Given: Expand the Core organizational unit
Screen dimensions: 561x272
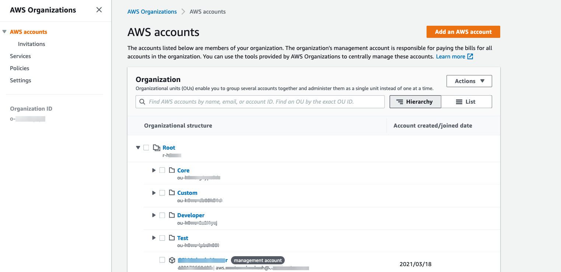Looking at the screenshot, I should tap(154, 170).
